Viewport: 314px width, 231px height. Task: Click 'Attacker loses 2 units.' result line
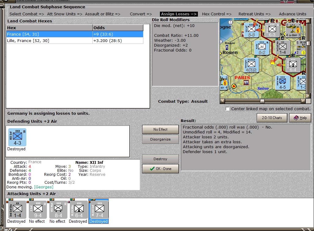coord(206,137)
